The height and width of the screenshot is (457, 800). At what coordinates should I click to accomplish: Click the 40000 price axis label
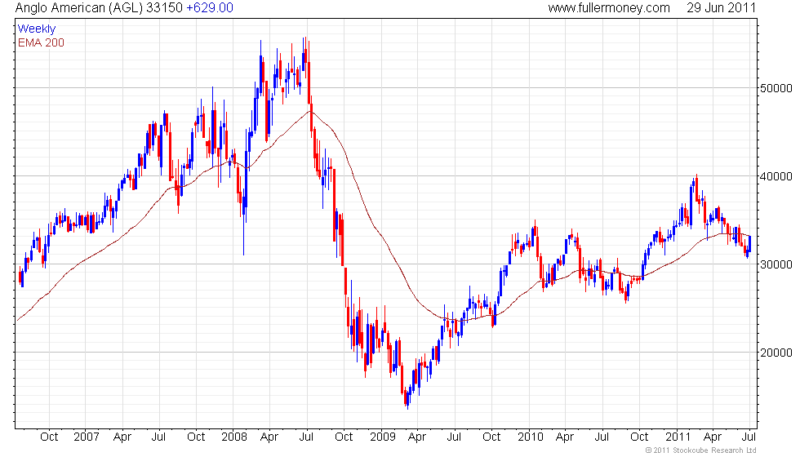(776, 176)
